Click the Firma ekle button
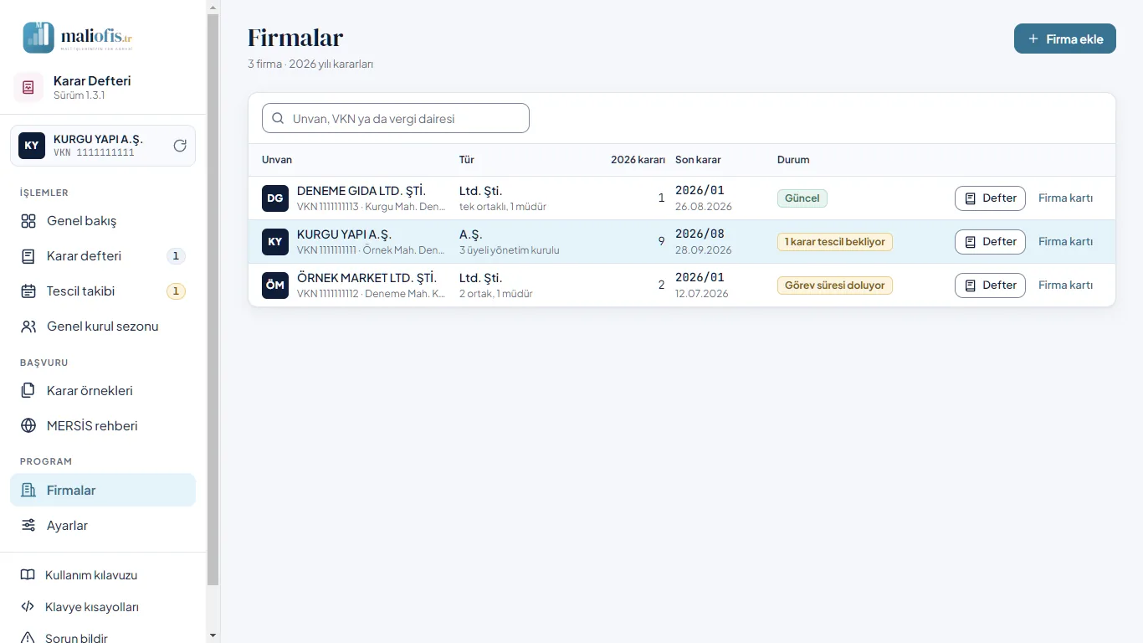Screen dimensions: 1143x643 click(1065, 39)
